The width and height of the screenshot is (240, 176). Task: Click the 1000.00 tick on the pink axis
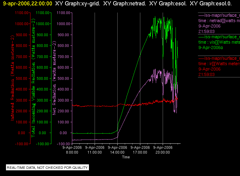click(x=63, y=24)
